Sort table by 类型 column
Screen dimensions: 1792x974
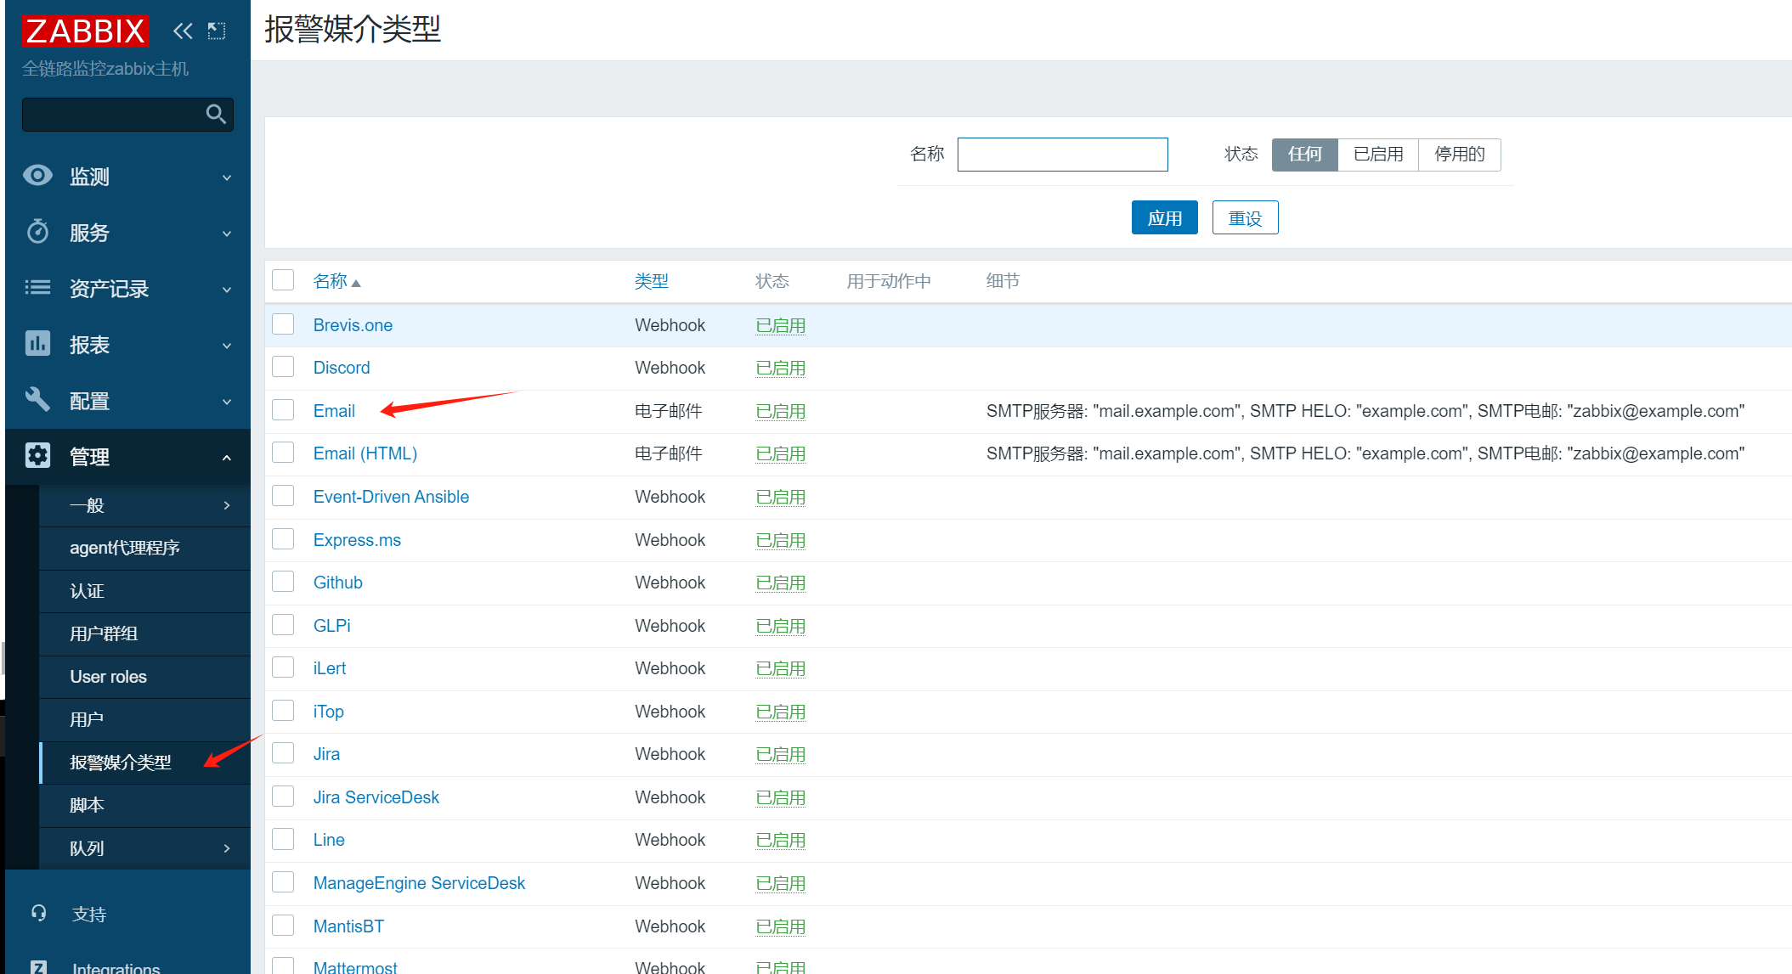tap(652, 281)
